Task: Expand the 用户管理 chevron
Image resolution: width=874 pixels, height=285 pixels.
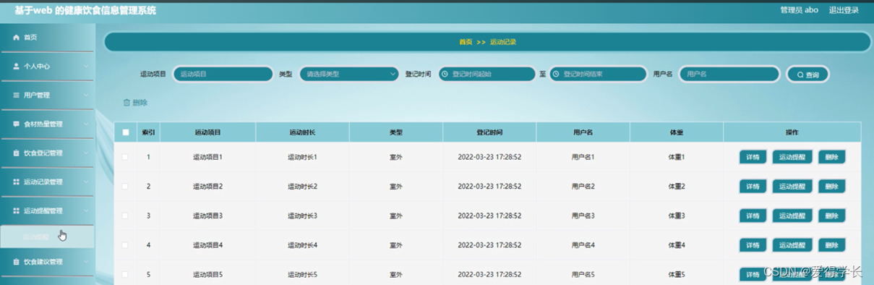Action: [x=86, y=95]
